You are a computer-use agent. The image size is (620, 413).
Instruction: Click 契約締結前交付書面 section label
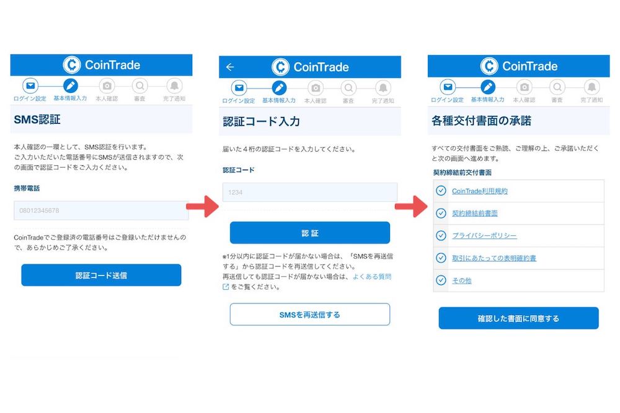tap(463, 173)
